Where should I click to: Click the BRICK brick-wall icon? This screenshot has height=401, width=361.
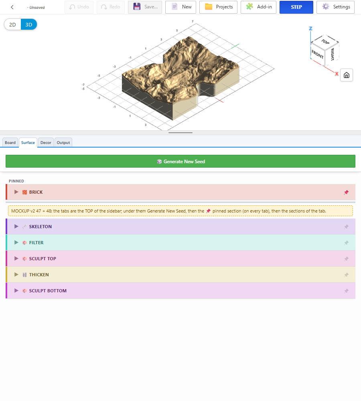[24, 192]
